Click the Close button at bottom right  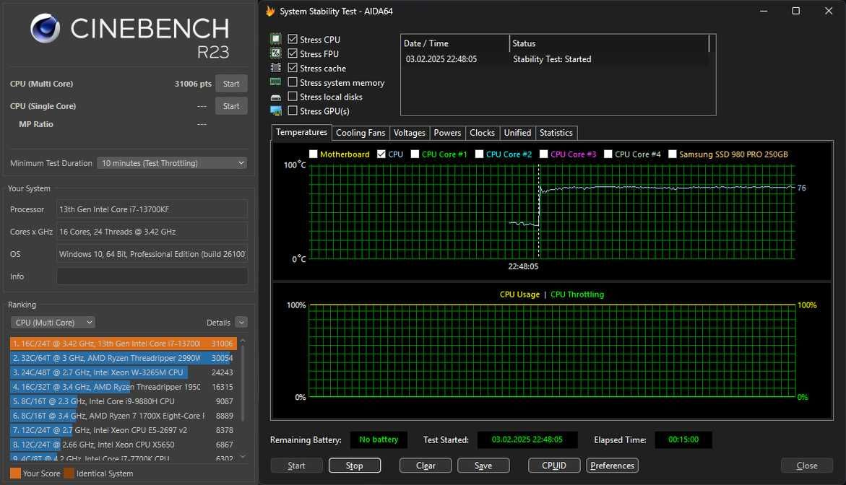[806, 466]
